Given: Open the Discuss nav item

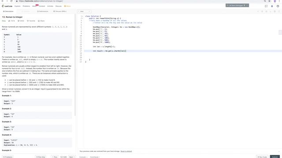Looking at the screenshot, I should 59,6.
